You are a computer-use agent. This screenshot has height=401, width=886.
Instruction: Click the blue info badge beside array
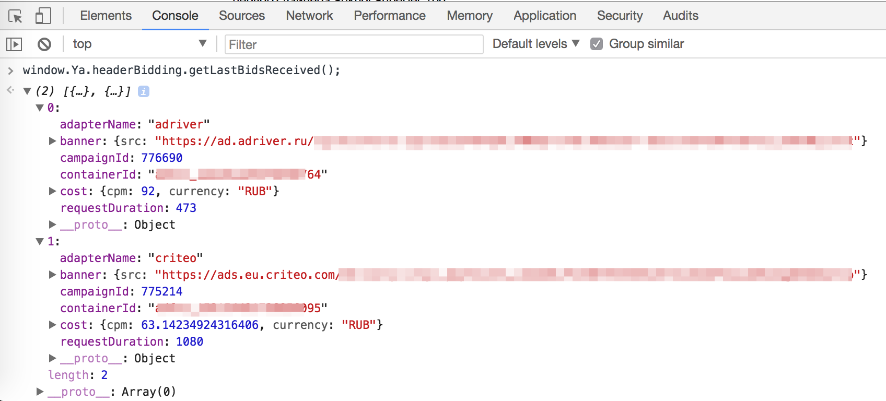tap(144, 91)
